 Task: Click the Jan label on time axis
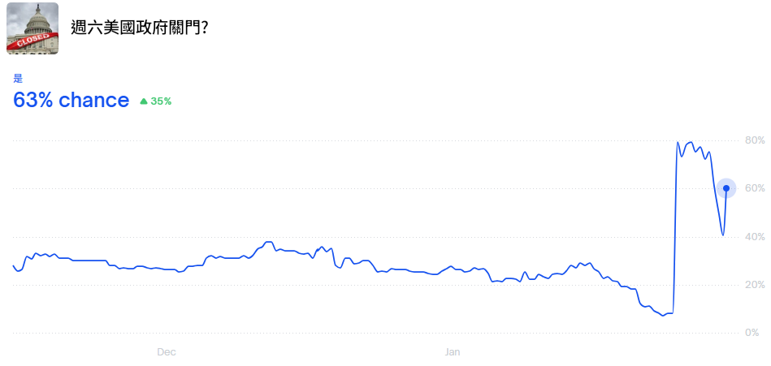453,352
